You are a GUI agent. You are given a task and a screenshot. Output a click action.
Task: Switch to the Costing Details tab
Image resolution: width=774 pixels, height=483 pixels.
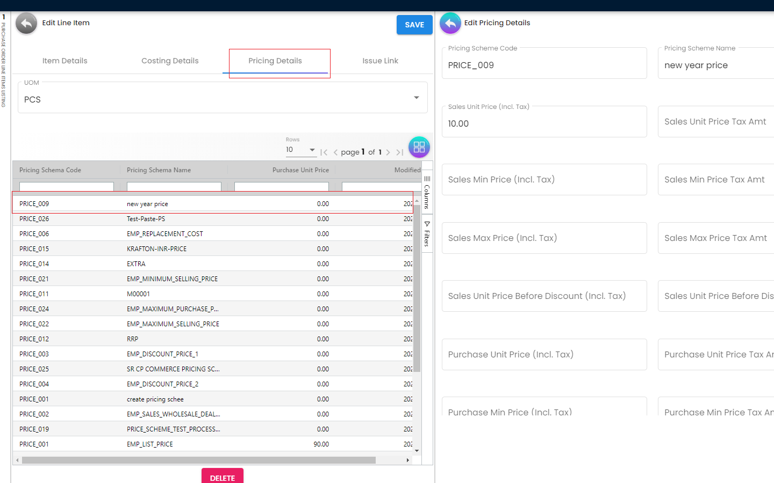pyautogui.click(x=170, y=61)
